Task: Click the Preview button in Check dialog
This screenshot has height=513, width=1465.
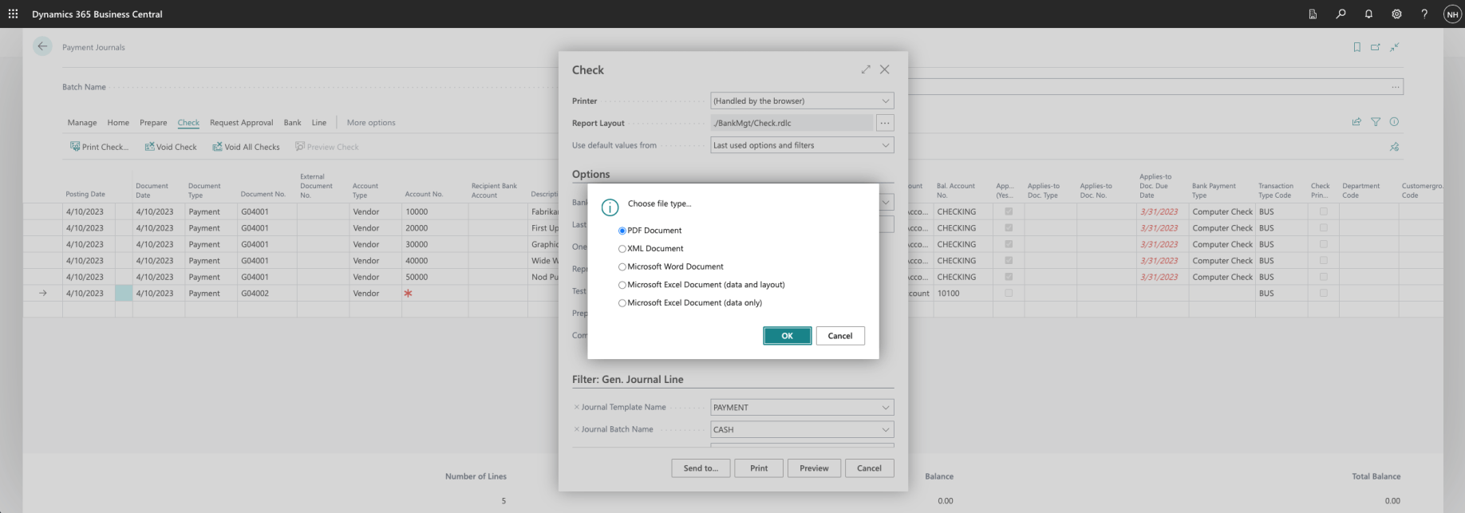Action: click(814, 468)
